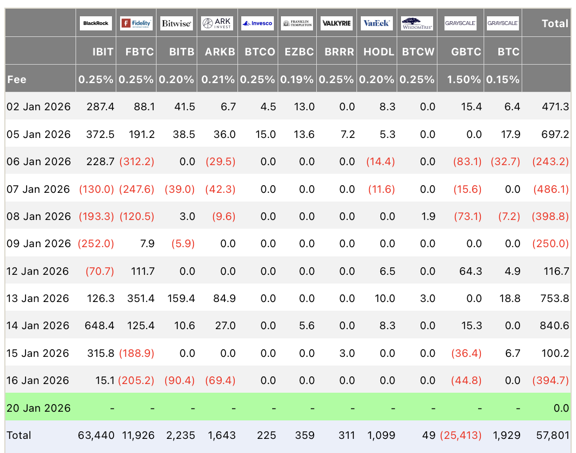Select the BTCW column header

[418, 52]
